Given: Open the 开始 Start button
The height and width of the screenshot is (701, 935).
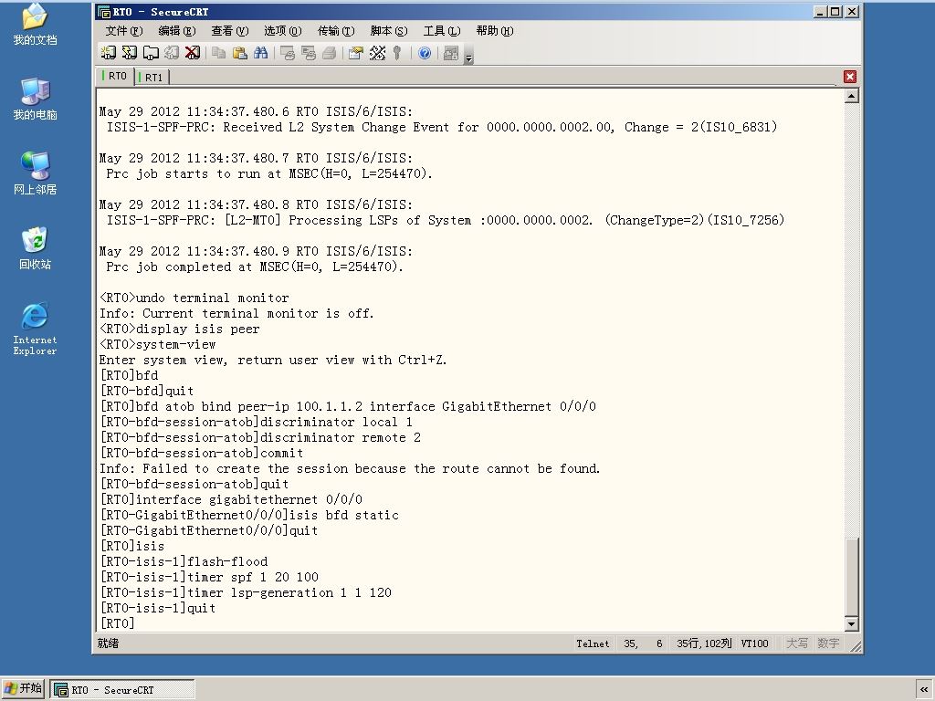Looking at the screenshot, I should pos(23,688).
